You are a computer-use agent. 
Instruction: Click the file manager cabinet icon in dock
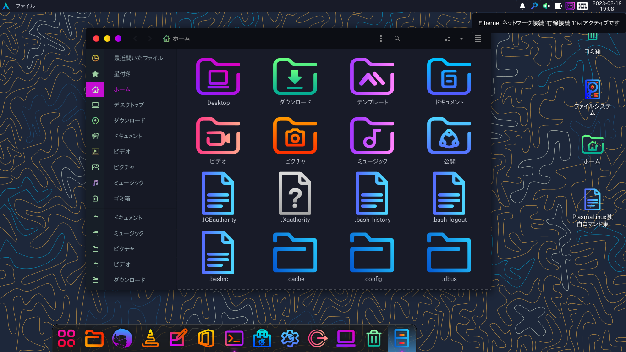402,339
